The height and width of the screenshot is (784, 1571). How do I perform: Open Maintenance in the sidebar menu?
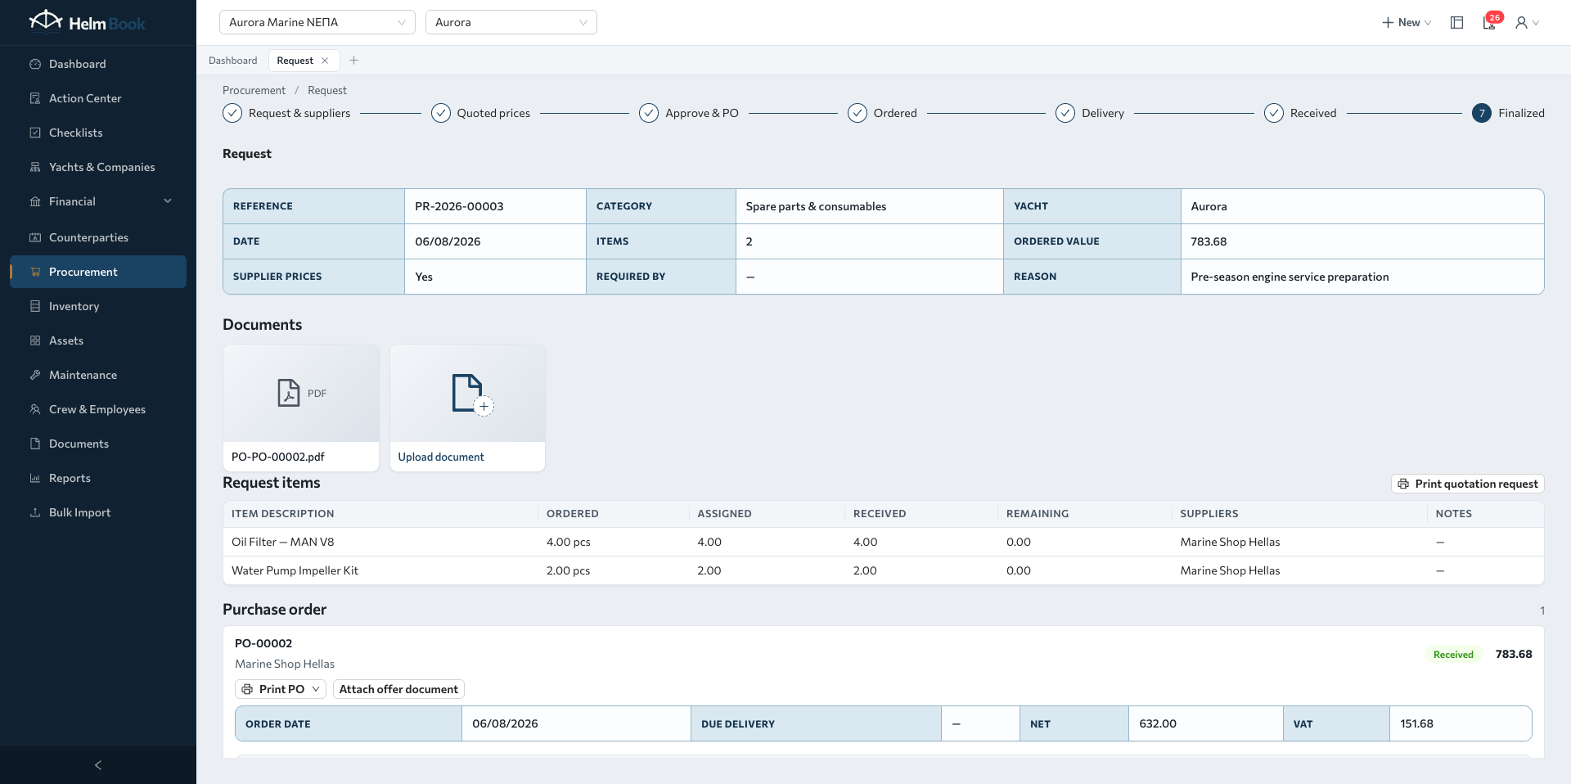(x=98, y=375)
